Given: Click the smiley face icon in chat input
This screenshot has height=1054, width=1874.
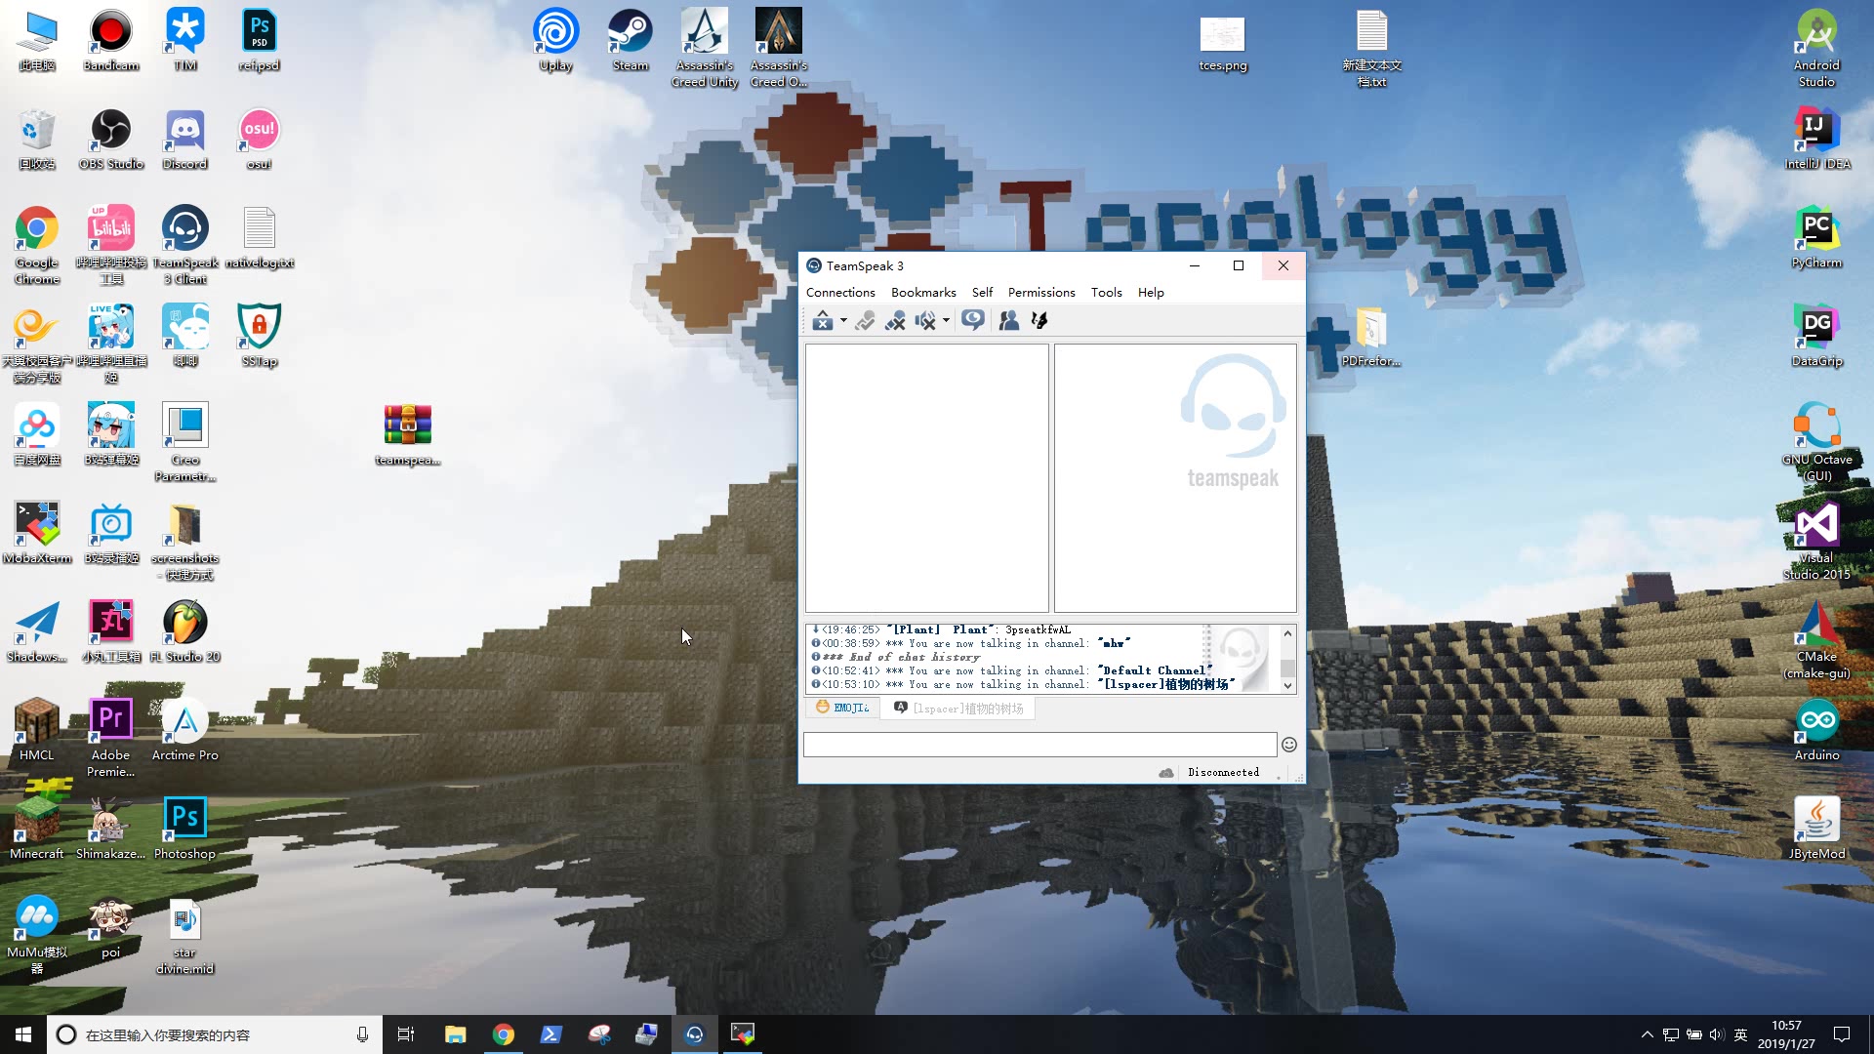Looking at the screenshot, I should (x=1289, y=746).
